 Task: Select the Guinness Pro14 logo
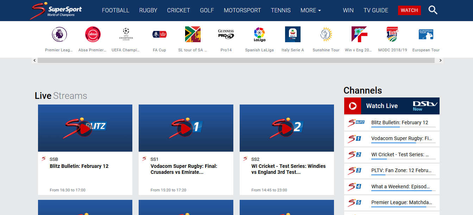pos(226,34)
